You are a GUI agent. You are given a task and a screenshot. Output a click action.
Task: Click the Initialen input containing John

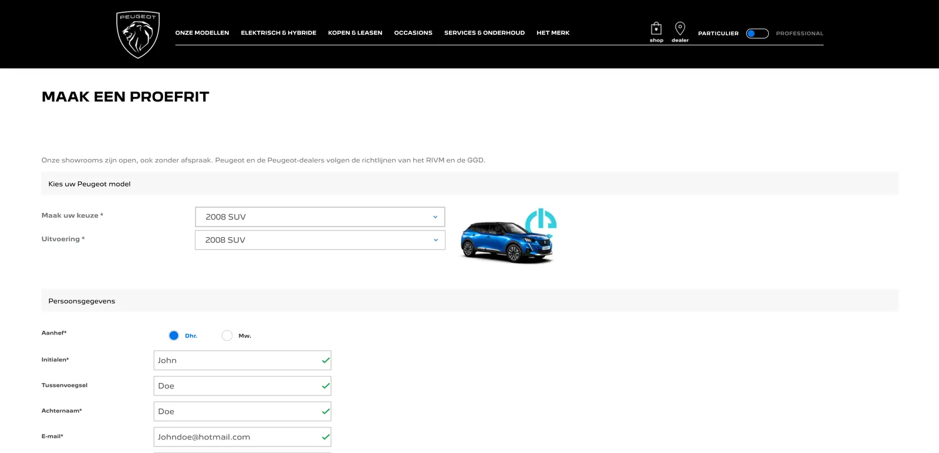[x=242, y=360]
